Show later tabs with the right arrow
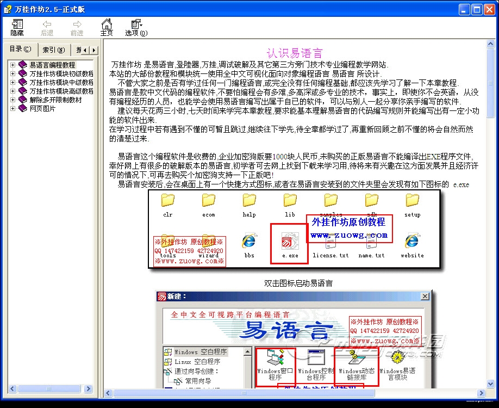 click(93, 50)
